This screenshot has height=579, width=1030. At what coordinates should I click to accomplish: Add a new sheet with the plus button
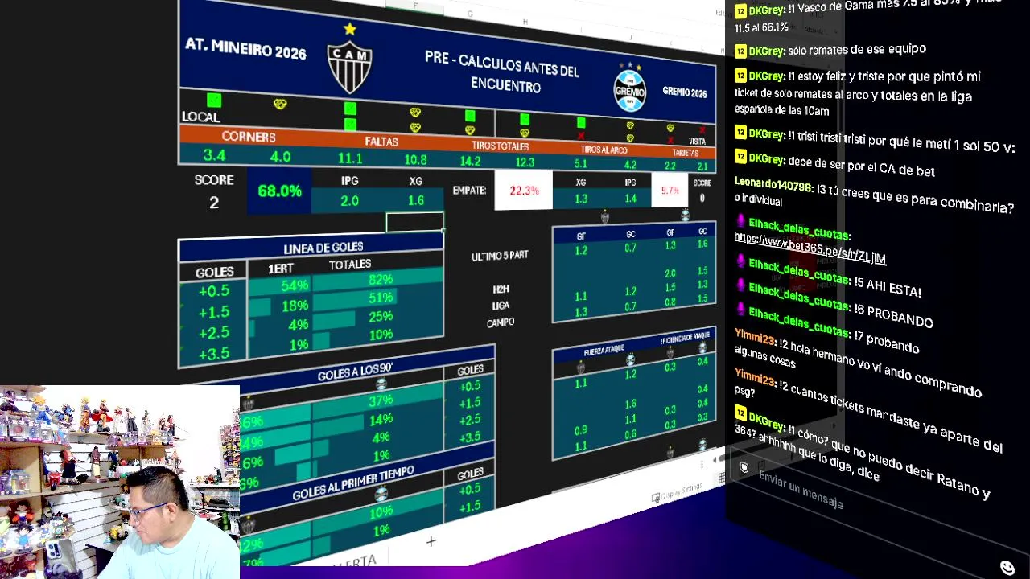(x=431, y=541)
